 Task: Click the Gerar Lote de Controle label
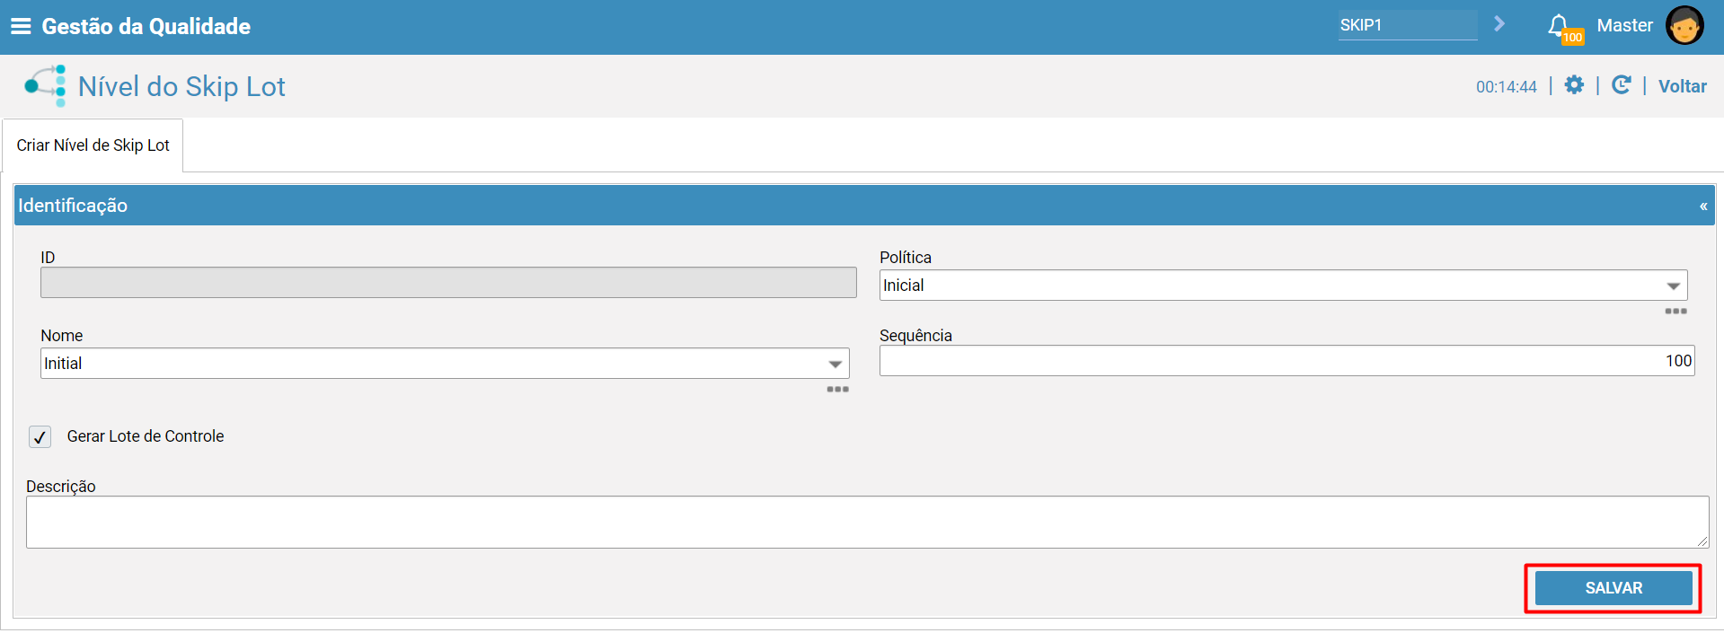(146, 436)
